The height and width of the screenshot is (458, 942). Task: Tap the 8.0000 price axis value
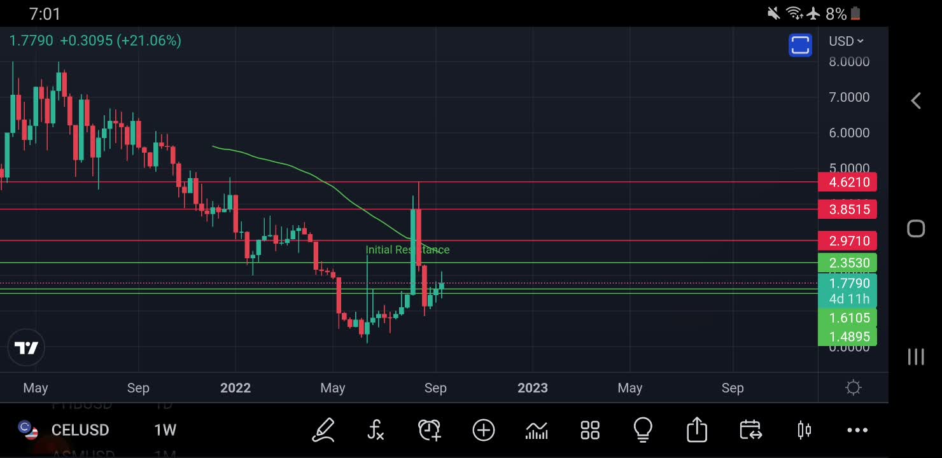click(849, 62)
